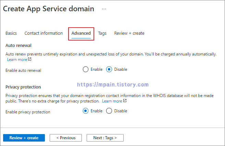Click the 'Enable auto renewal' label
The image size is (225, 146).
(23, 70)
